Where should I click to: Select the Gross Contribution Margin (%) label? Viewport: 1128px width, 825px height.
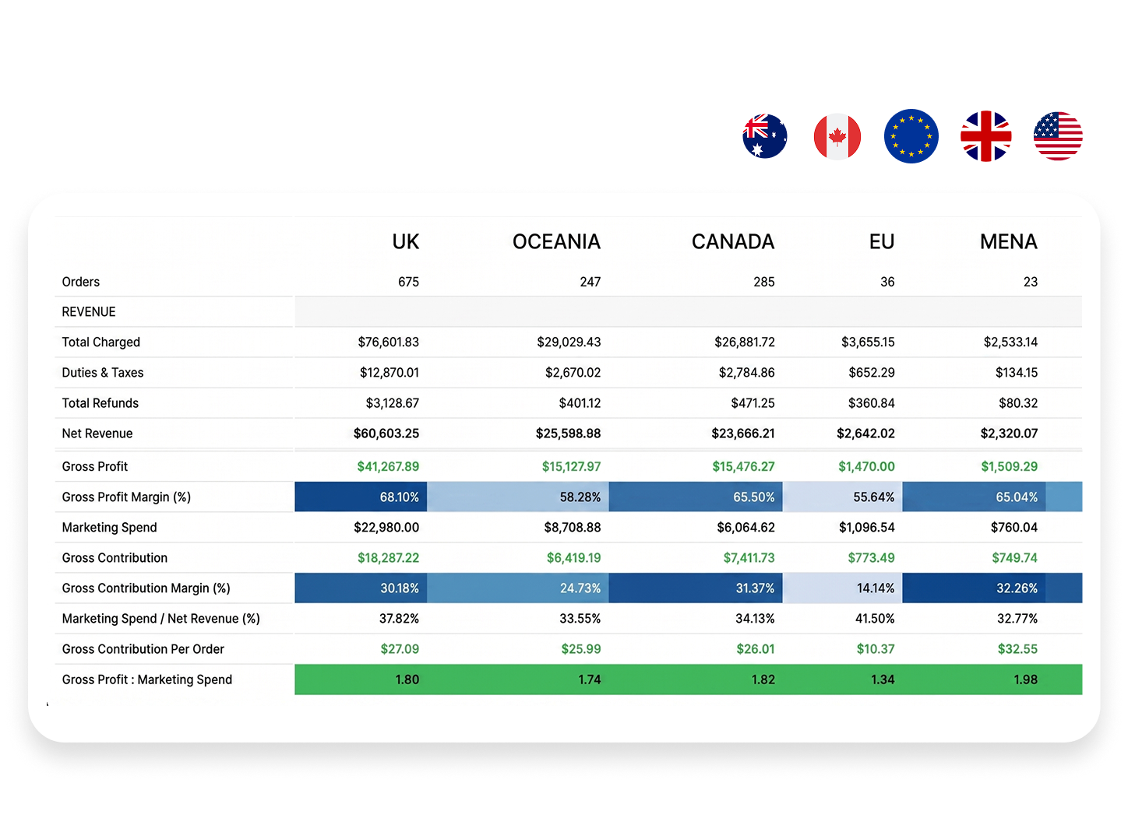click(x=146, y=588)
